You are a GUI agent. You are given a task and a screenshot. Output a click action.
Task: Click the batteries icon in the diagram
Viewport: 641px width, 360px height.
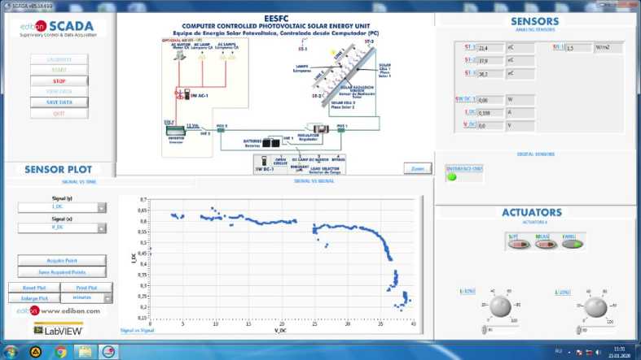coord(271,142)
